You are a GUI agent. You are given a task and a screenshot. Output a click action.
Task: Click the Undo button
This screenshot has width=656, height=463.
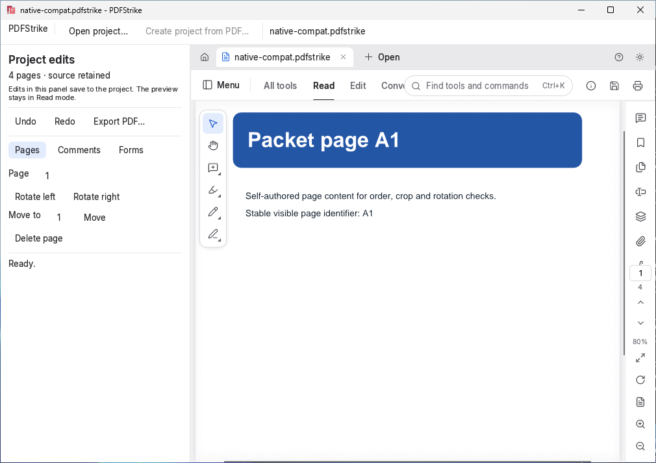(25, 121)
